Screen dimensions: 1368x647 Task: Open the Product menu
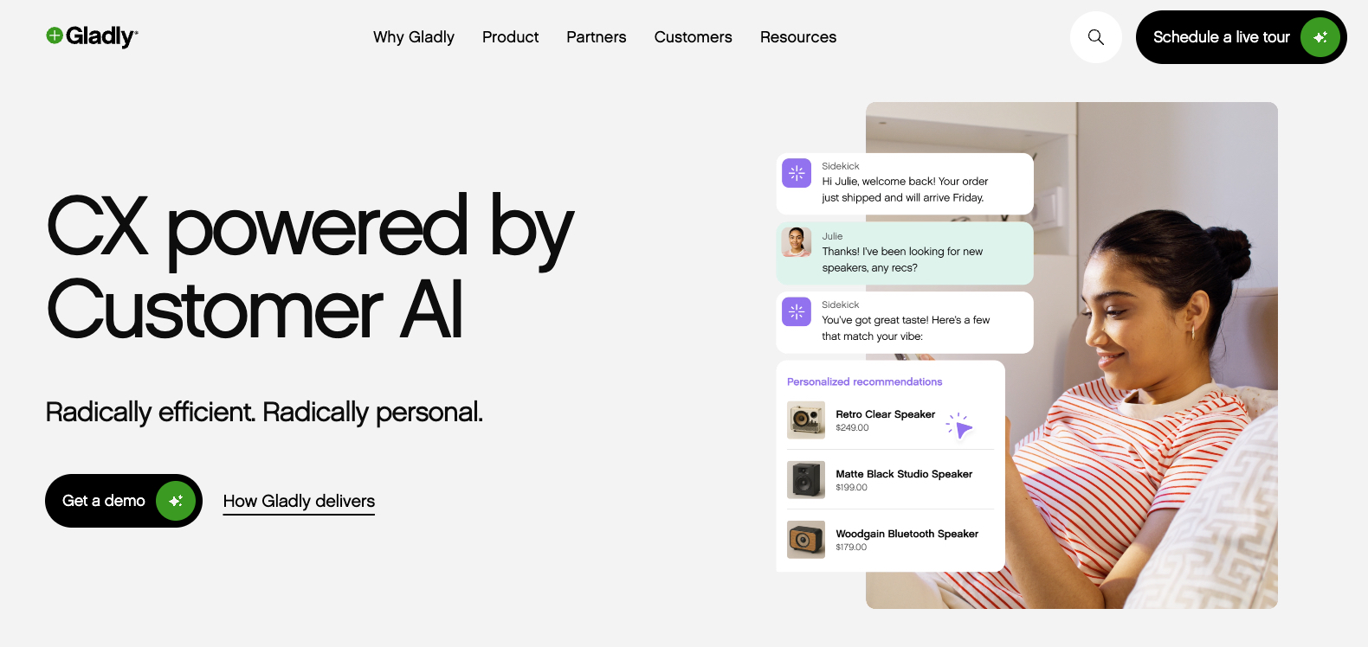tap(510, 37)
